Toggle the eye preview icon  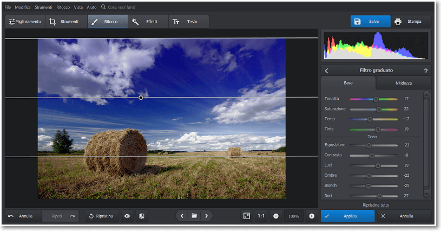tap(127, 216)
